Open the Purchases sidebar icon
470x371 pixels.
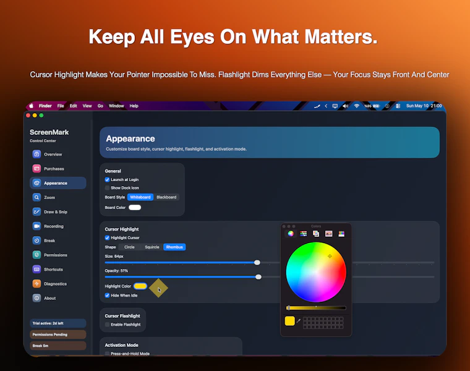[36, 168]
